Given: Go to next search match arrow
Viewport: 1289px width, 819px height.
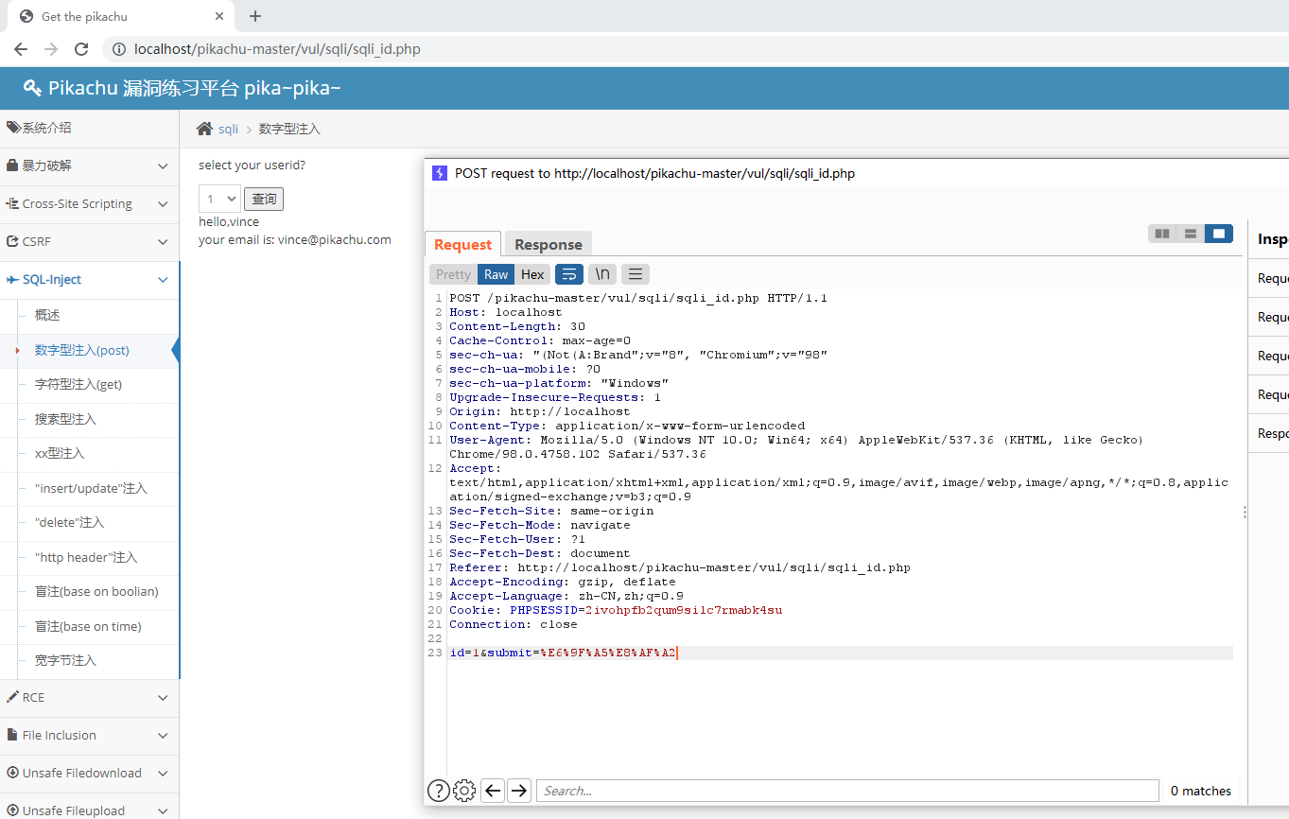Looking at the screenshot, I should (x=518, y=791).
